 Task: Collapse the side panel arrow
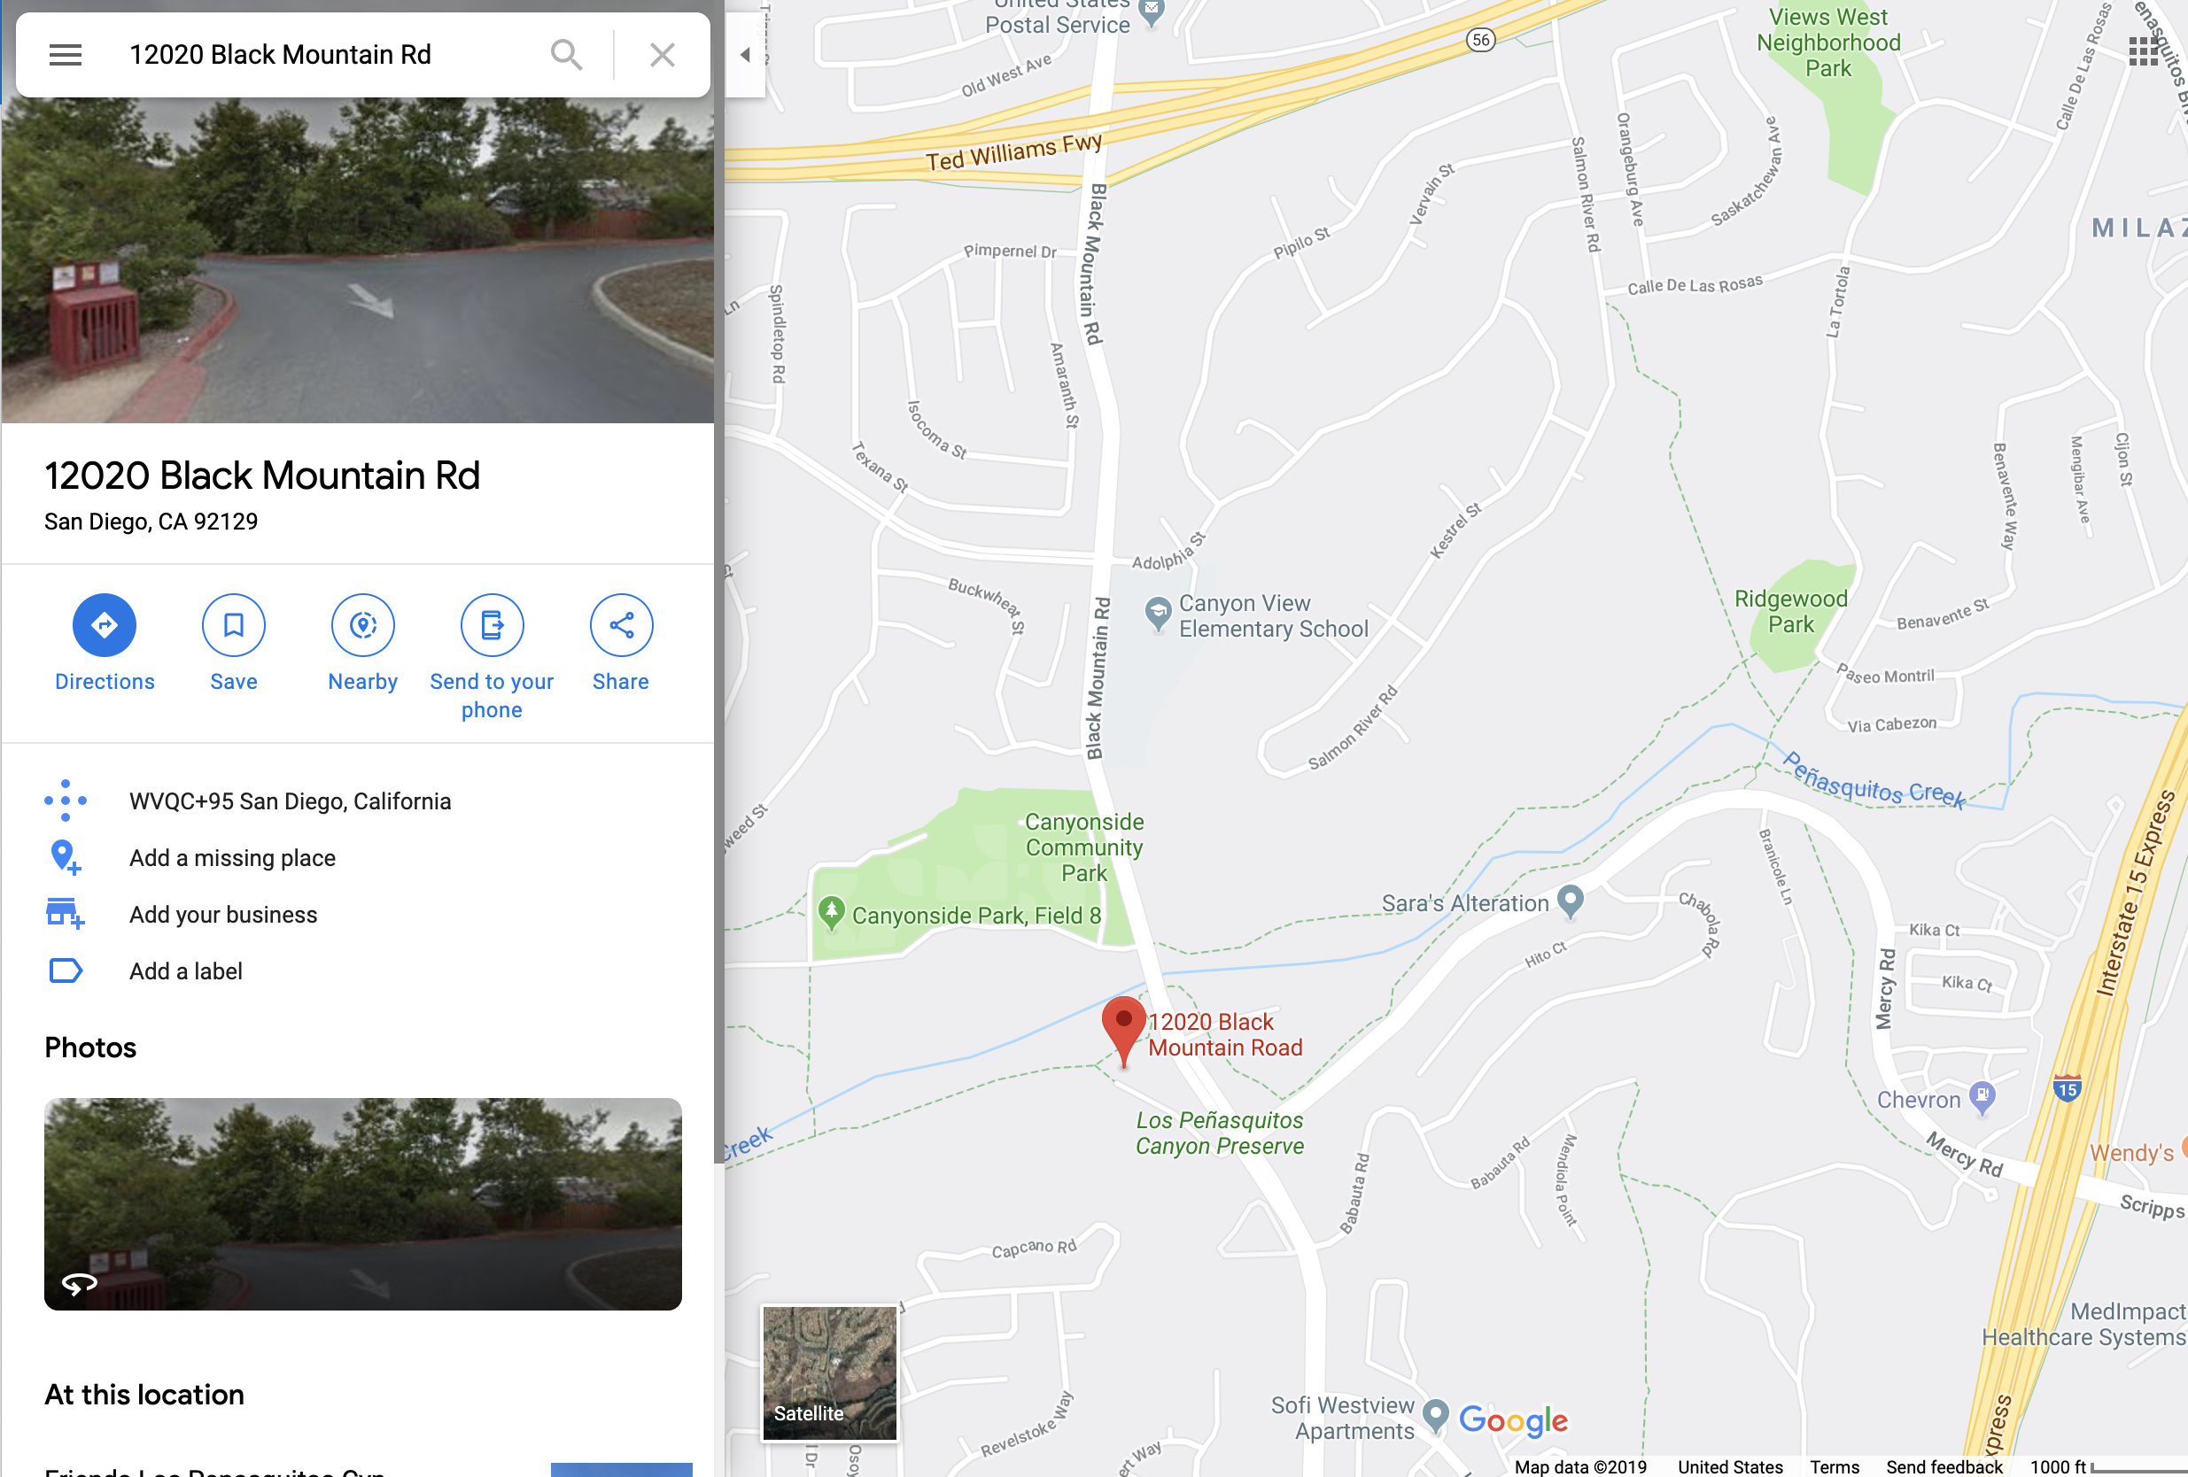click(745, 55)
